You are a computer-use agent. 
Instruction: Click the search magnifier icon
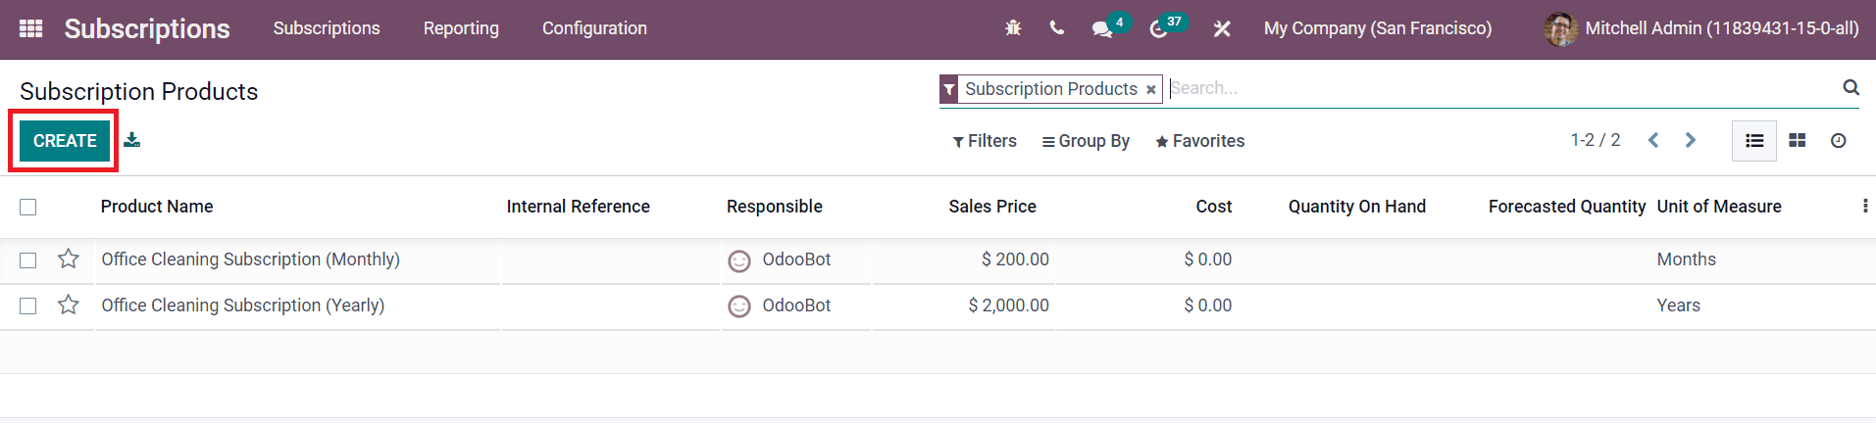tap(1851, 88)
